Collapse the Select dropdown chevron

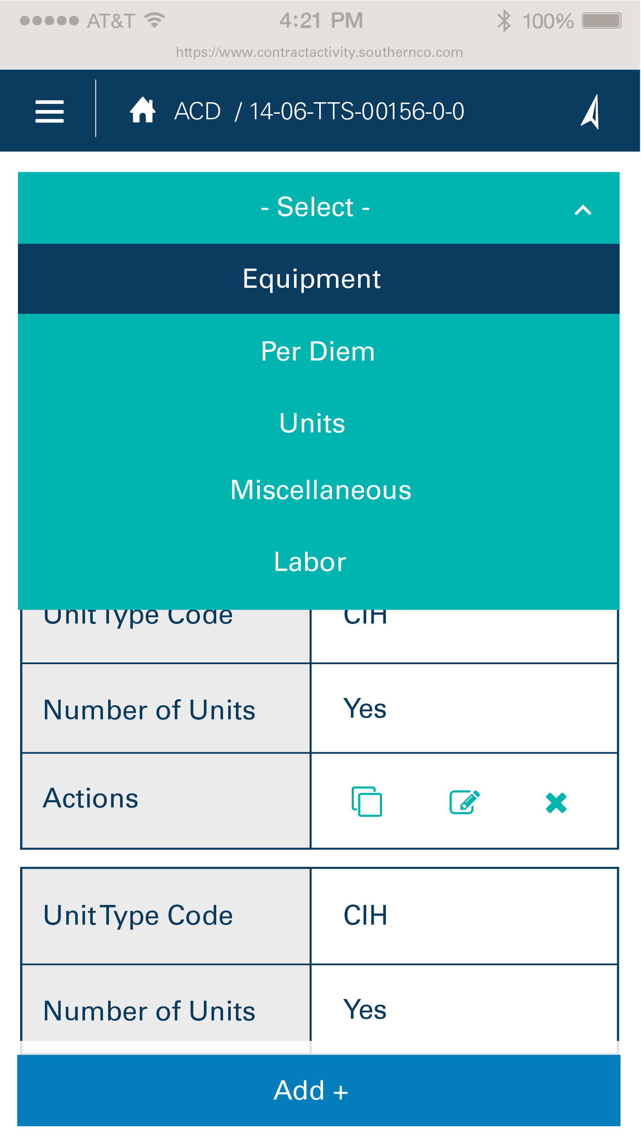click(583, 210)
